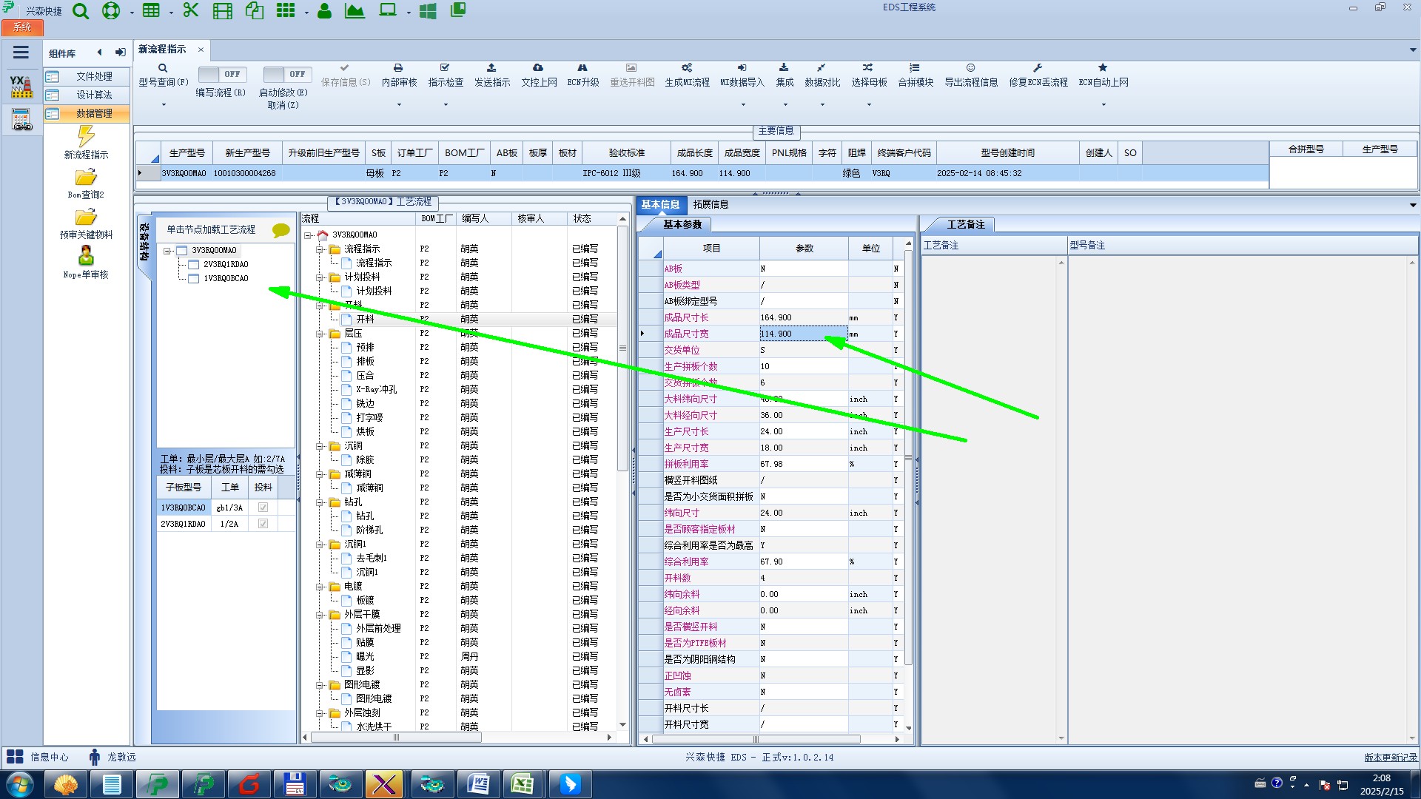Open the 版本更新记录 link

[1391, 758]
